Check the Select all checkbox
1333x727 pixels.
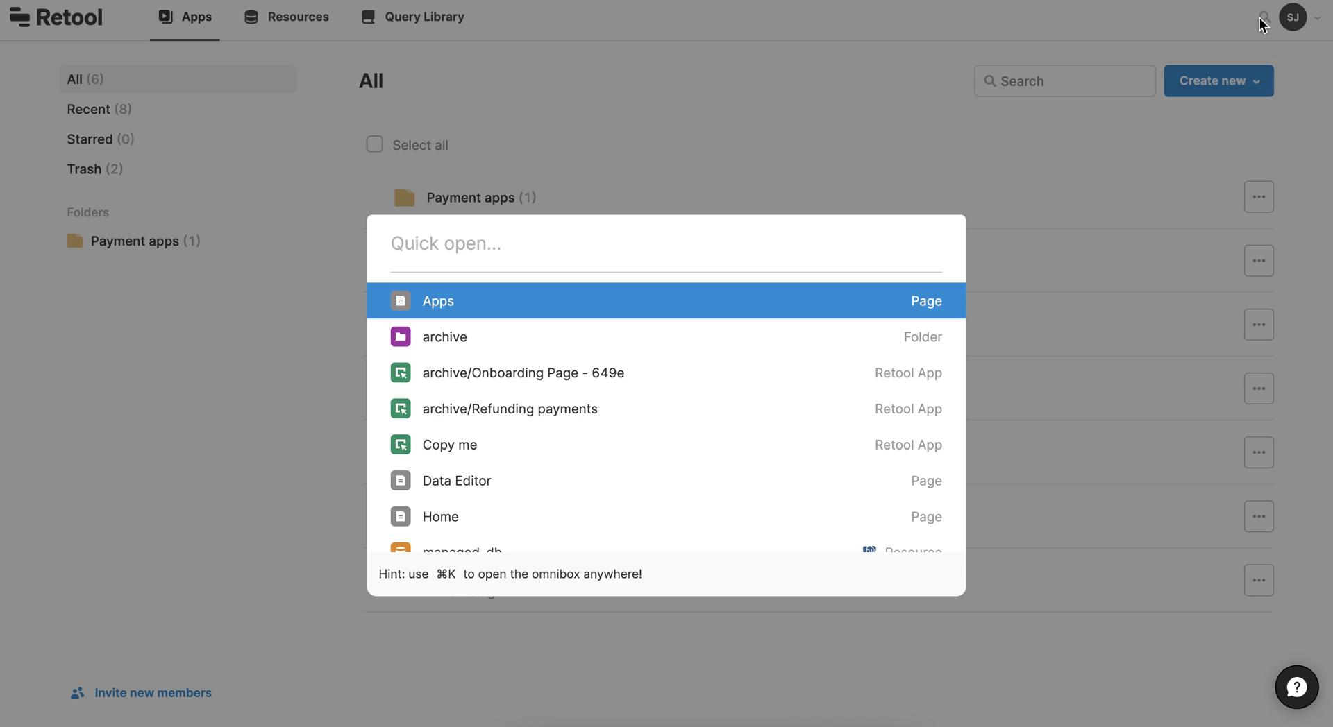click(x=374, y=144)
